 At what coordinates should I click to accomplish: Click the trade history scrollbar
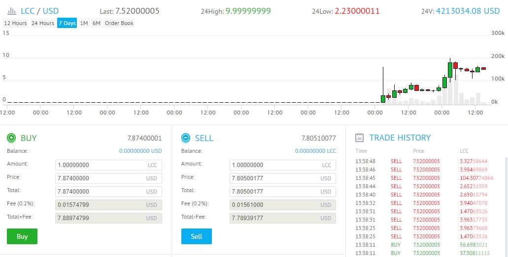[x=506, y=206]
